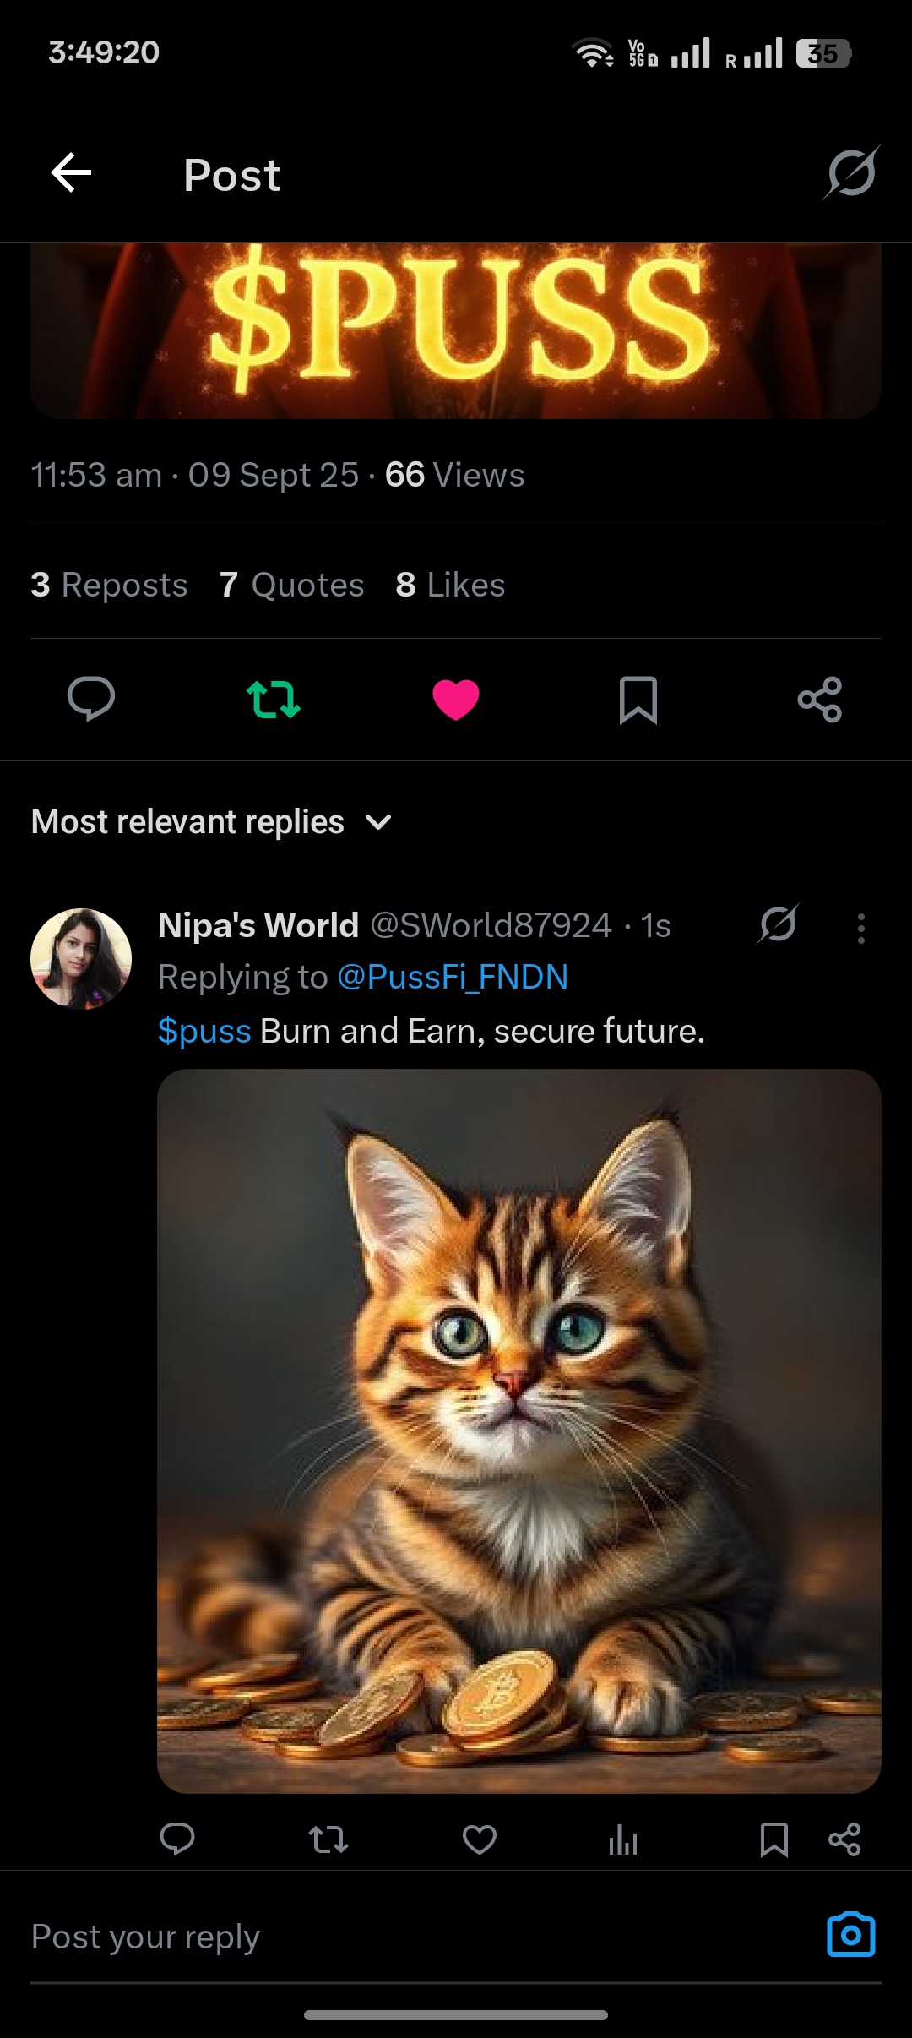This screenshot has width=912, height=2038.
Task: View the 3 Reposts list
Action: coord(109,585)
